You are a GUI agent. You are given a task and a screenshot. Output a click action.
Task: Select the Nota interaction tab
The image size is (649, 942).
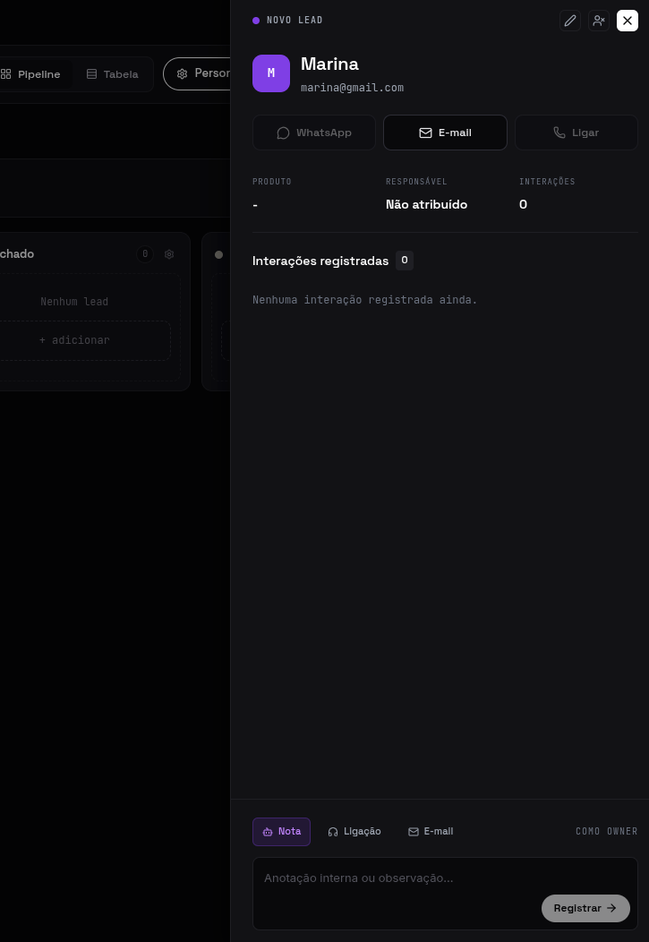click(x=281, y=832)
